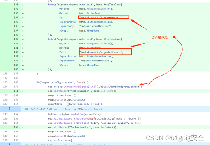Click "request unauthorized" ExpectBody on line 144
Screen dimensions: 210x145
(95, 61)
